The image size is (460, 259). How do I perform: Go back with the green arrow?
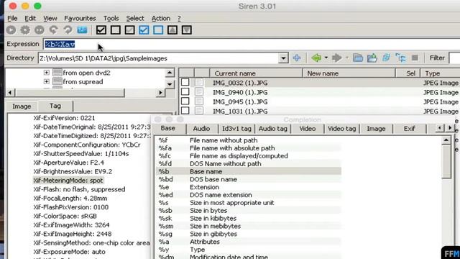316,58
